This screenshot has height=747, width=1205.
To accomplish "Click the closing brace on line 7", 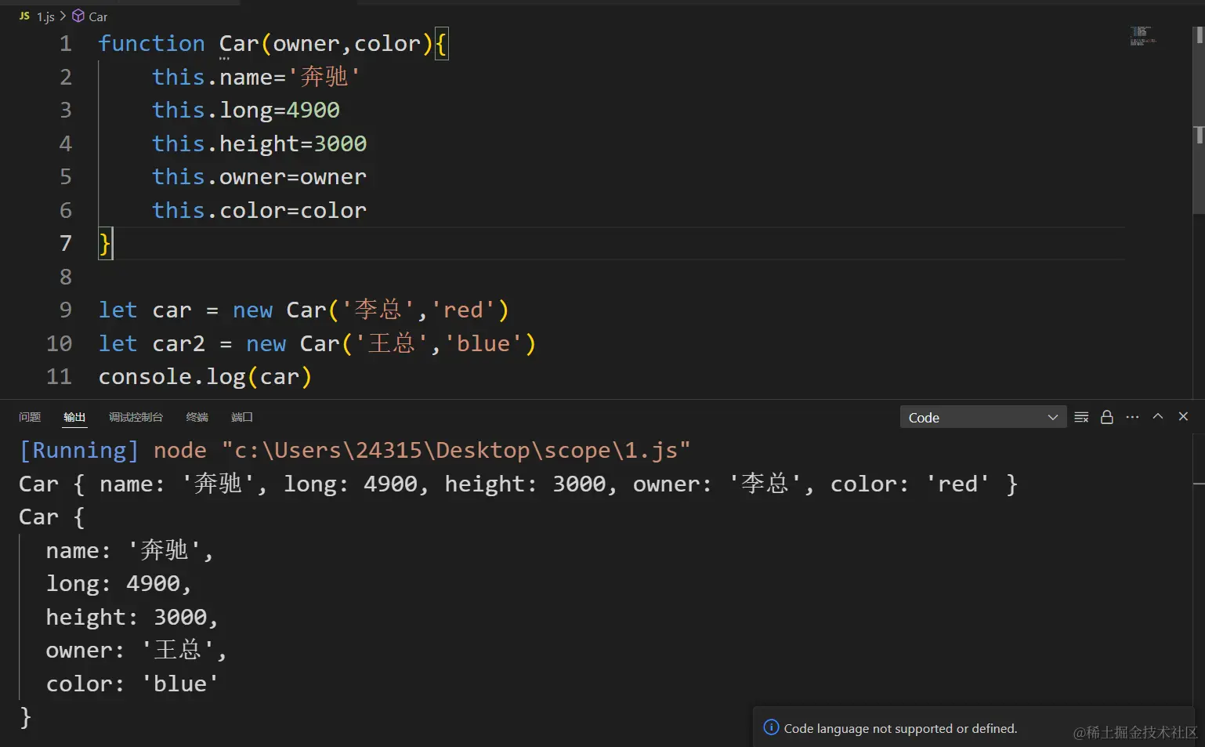I will pyautogui.click(x=104, y=244).
